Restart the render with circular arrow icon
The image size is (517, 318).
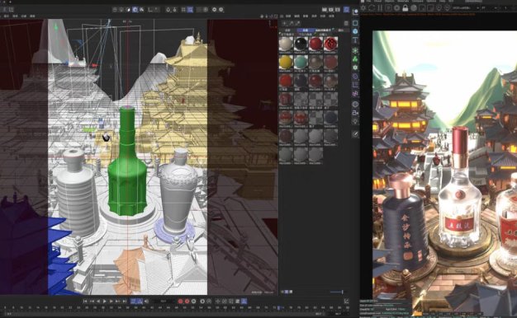pyautogui.click(x=372, y=8)
